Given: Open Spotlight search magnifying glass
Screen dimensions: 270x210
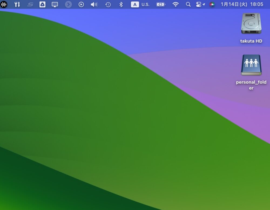Looking at the screenshot, I should tap(188, 4).
